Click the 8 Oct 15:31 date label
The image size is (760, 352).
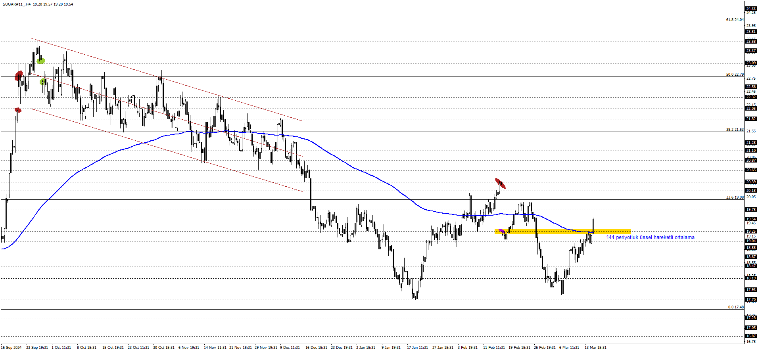(x=86, y=348)
